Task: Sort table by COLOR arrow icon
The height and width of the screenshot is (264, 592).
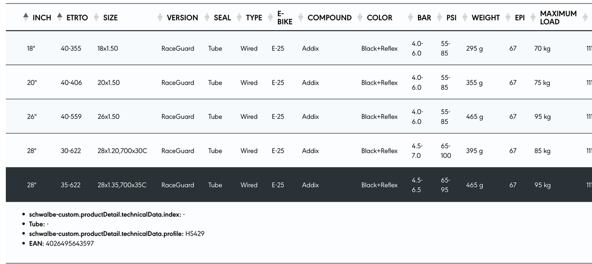Action: pos(360,17)
